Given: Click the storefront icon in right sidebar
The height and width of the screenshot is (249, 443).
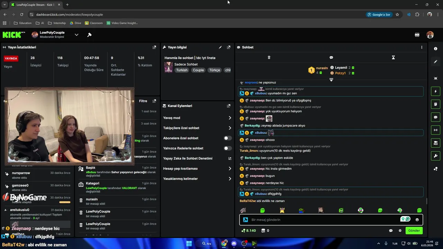Looking at the screenshot, I should 435,143.
